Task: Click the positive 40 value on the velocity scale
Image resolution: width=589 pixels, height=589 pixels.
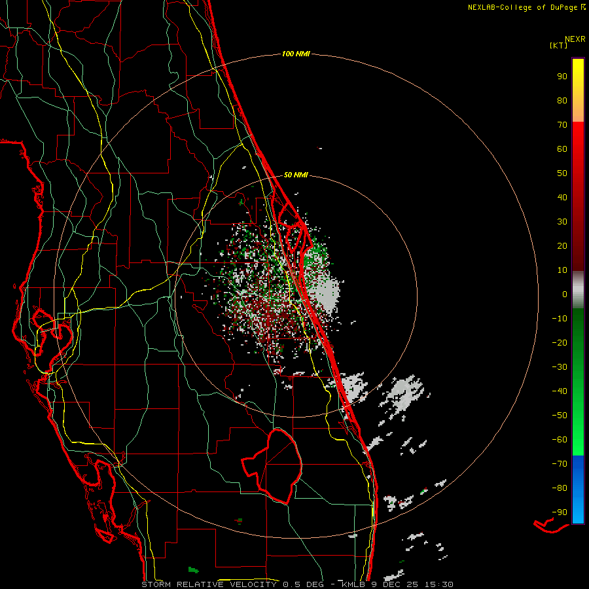Action: (x=562, y=197)
